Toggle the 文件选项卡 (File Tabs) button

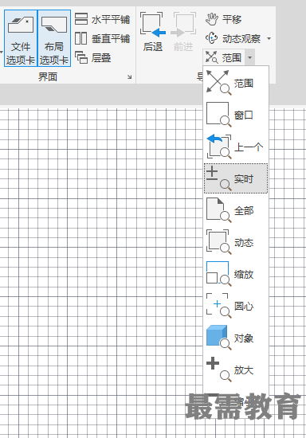click(21, 38)
